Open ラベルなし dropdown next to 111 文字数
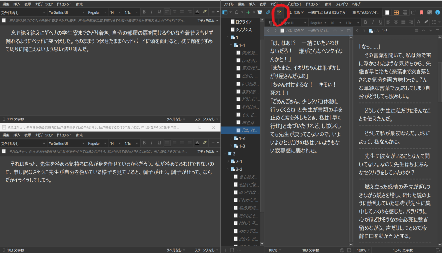This screenshot has height=253, width=442. click(176, 119)
